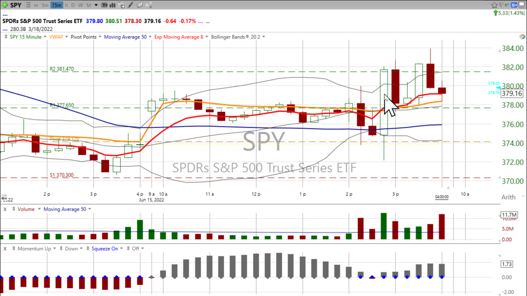Toggle the RT real-time indicator

(507, 5)
